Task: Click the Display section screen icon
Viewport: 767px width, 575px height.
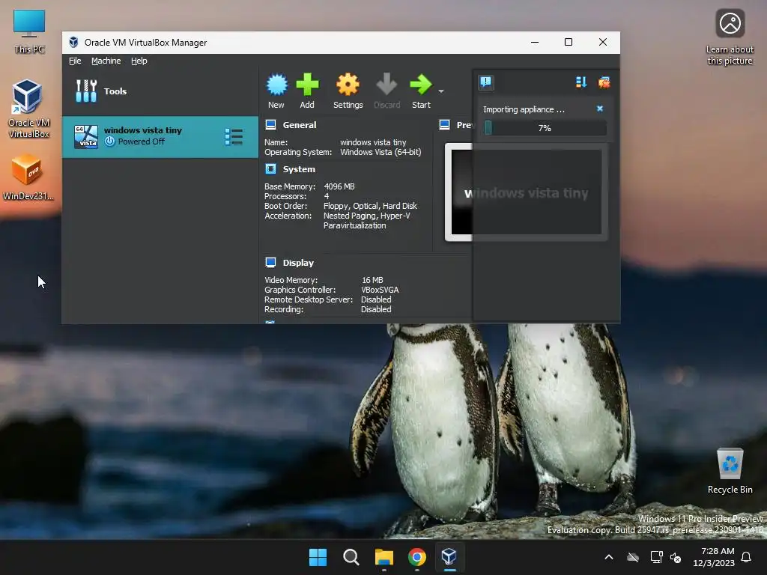Action: click(270, 263)
